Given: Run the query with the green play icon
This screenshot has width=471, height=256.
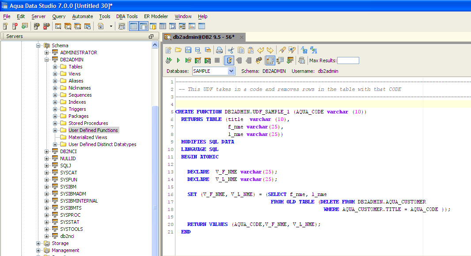Looking at the screenshot, I should 178,60.
